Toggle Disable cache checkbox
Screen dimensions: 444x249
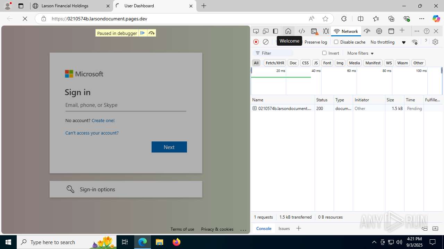click(336, 42)
